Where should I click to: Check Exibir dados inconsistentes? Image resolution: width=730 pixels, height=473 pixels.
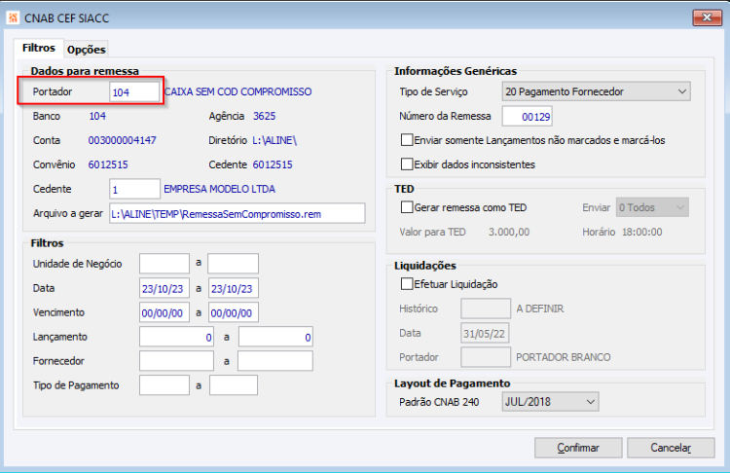pyautogui.click(x=407, y=164)
